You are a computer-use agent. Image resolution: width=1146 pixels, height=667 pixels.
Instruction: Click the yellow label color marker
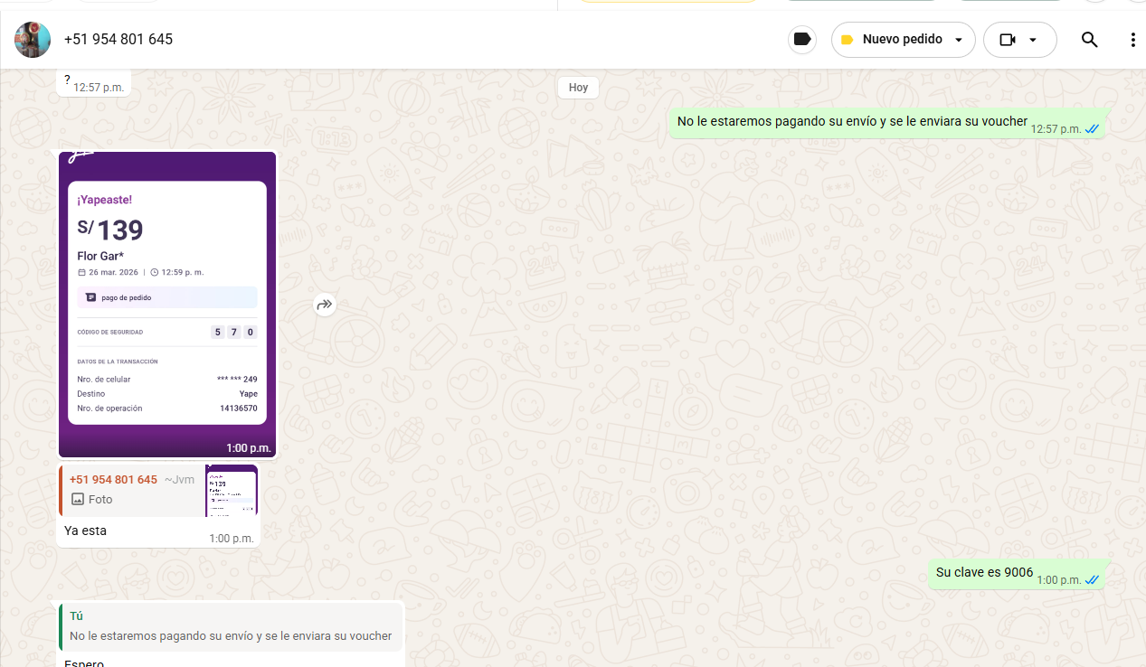coord(847,40)
